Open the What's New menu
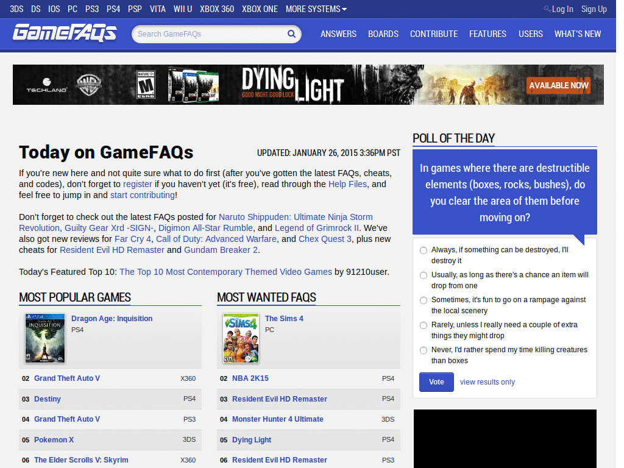 [x=578, y=34]
